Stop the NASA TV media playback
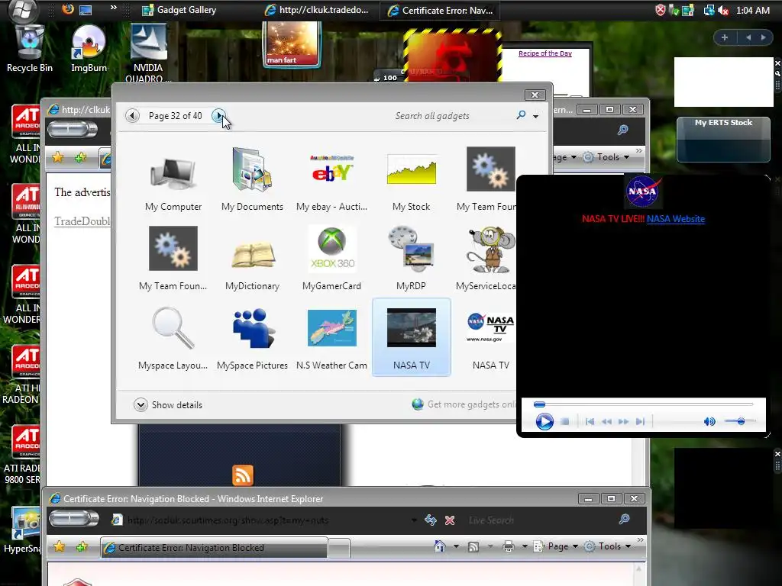782x586 pixels. (564, 421)
